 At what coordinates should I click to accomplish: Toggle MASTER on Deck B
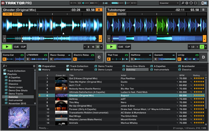click(121, 14)
